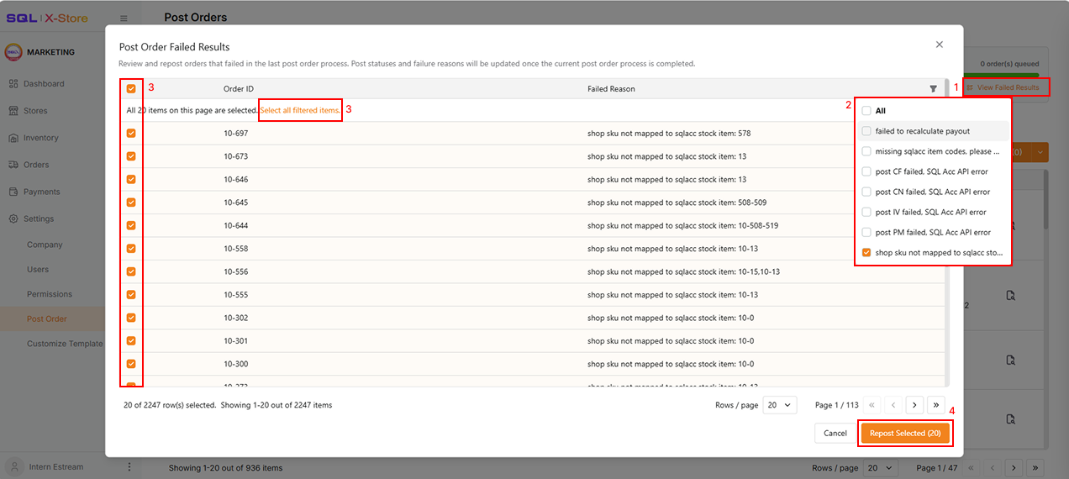Check the 'failed to recalculate payout' filter
Screen dimensions: 1069x479
pyautogui.click(x=866, y=131)
